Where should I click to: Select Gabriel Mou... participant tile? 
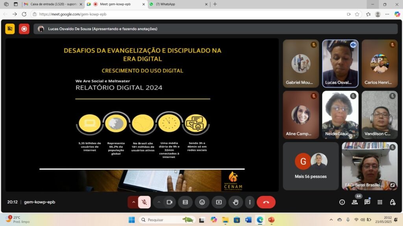click(301, 64)
